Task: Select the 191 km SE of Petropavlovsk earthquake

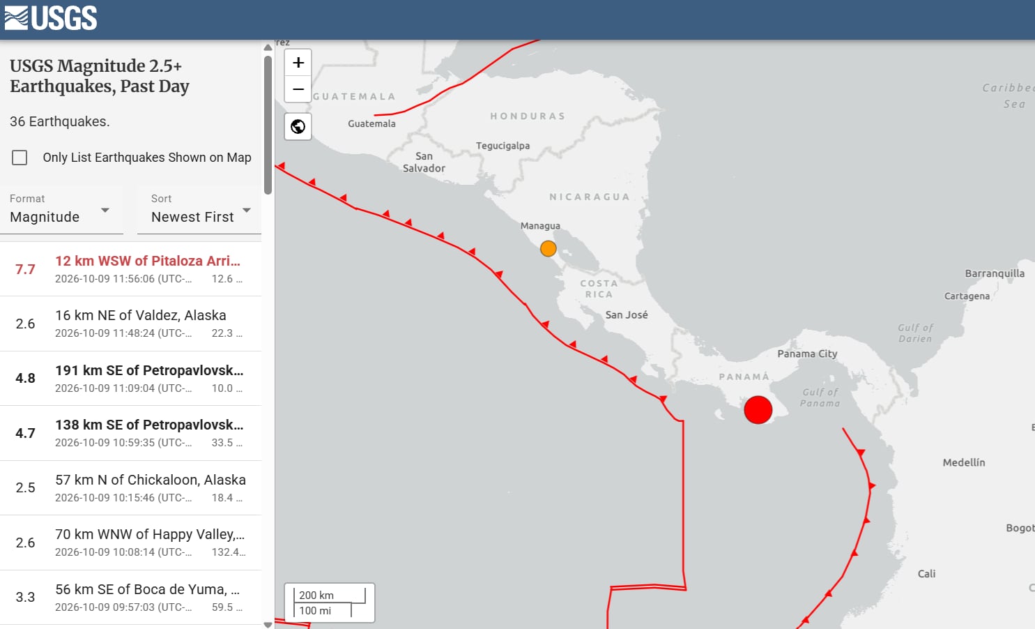Action: (130, 379)
